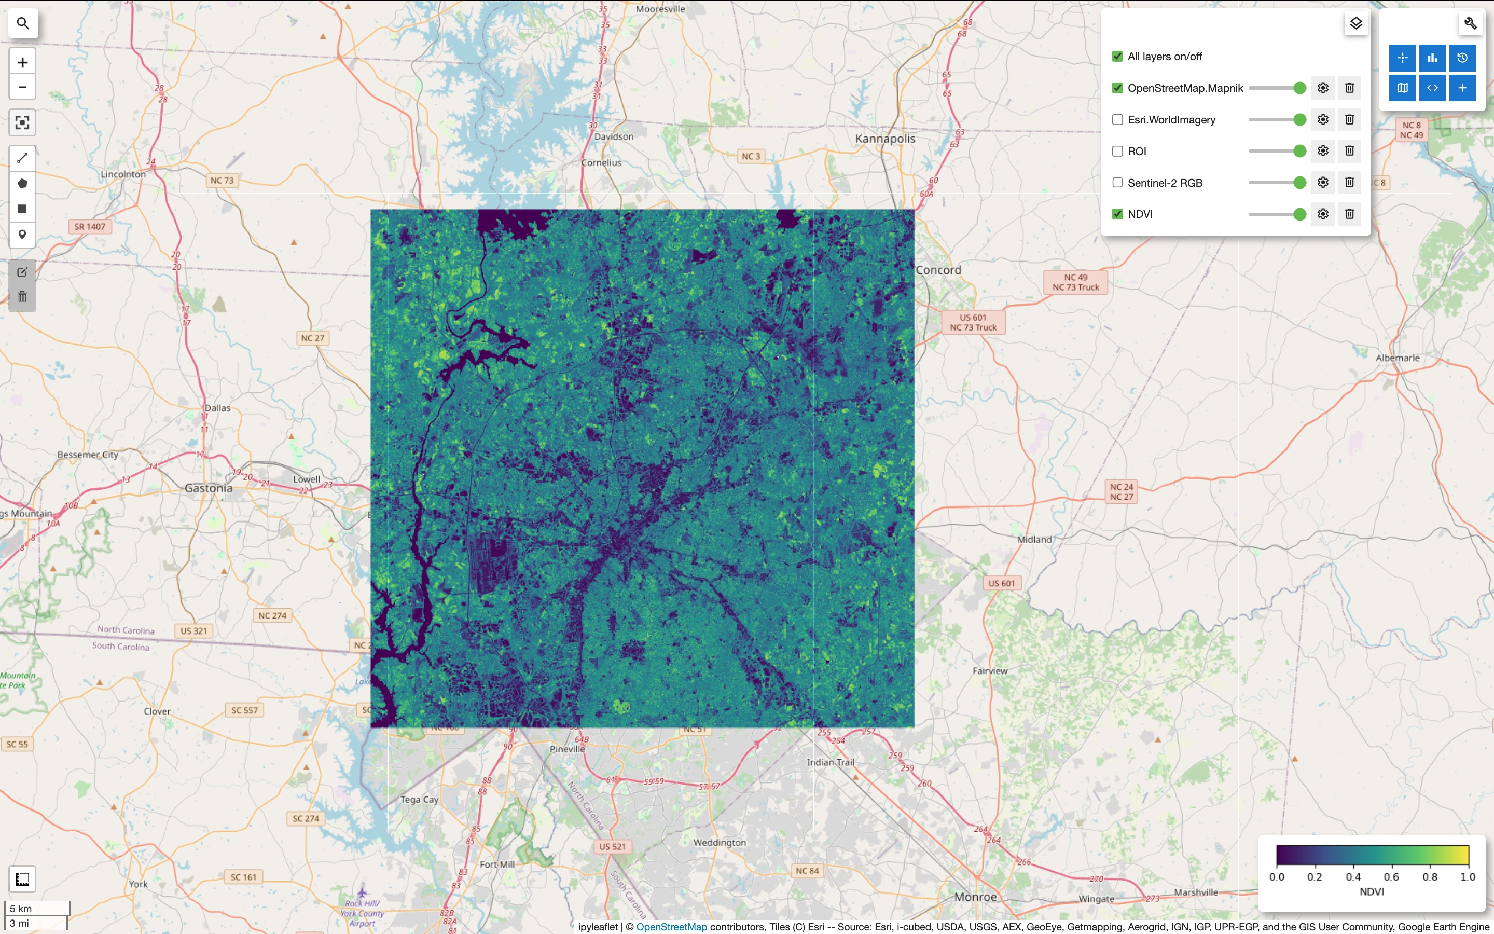This screenshot has width=1494, height=934.
Task: Uncheck the NDVI layer checkbox
Action: (1117, 214)
